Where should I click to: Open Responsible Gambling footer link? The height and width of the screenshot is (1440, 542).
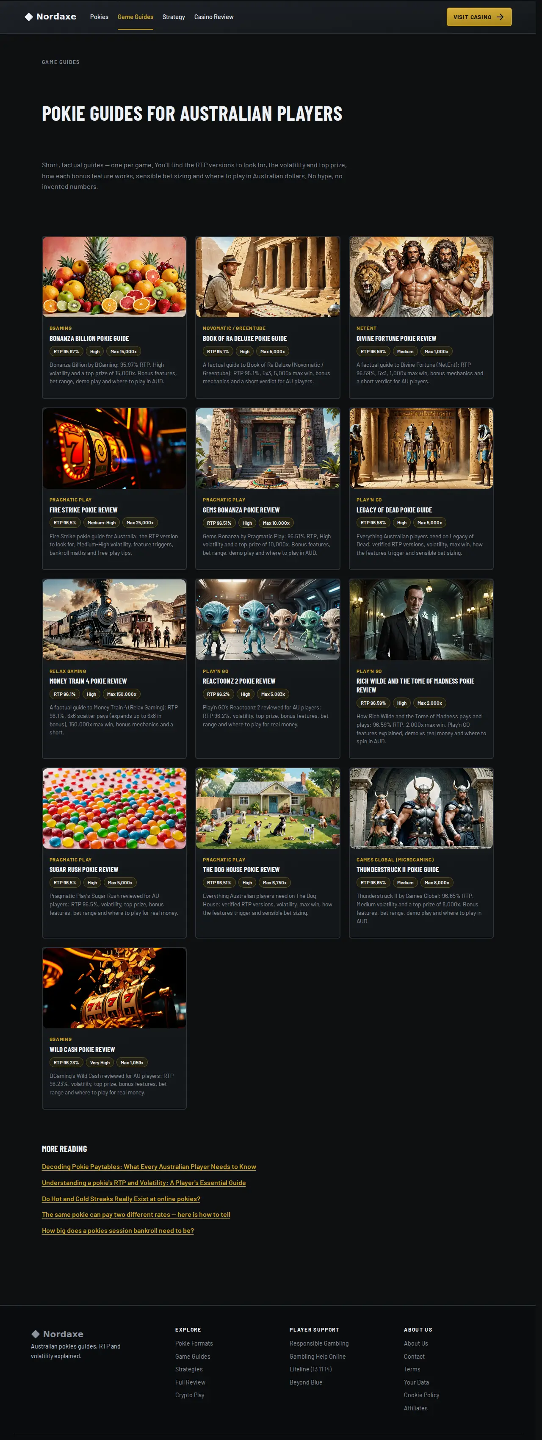click(319, 1343)
